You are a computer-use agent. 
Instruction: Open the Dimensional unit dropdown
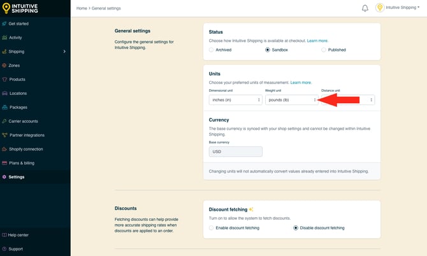pyautogui.click(x=234, y=100)
